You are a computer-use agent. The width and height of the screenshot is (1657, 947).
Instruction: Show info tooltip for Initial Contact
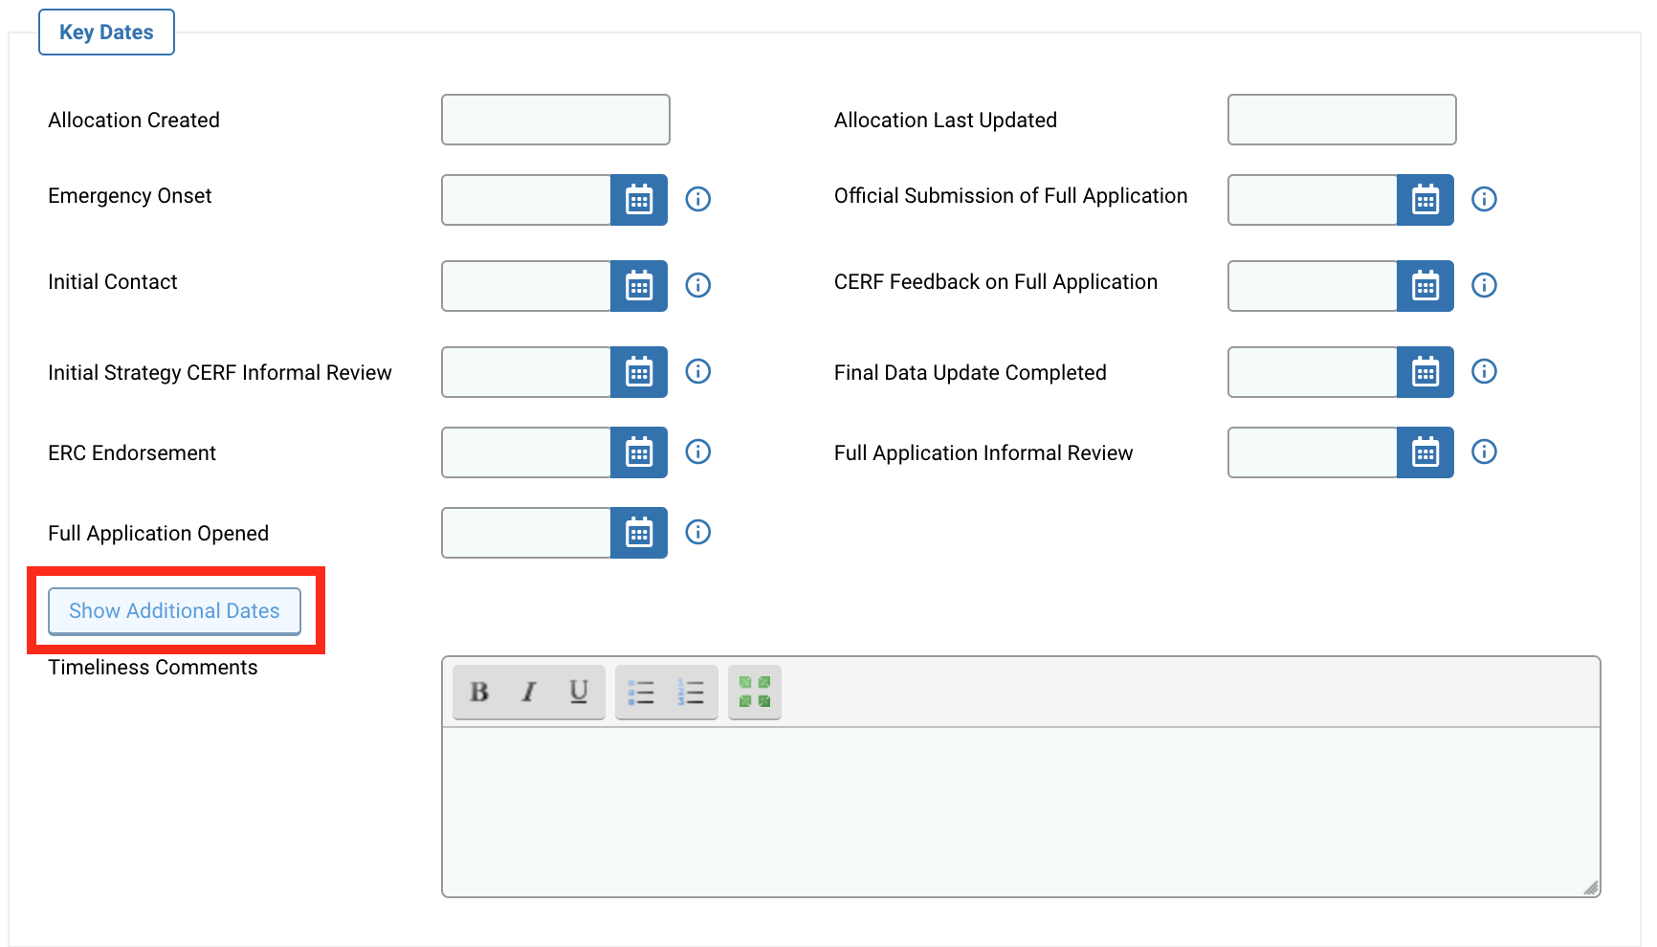(x=698, y=285)
